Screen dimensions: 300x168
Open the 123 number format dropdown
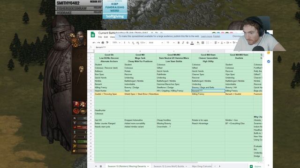pyautogui.click(x=142, y=42)
